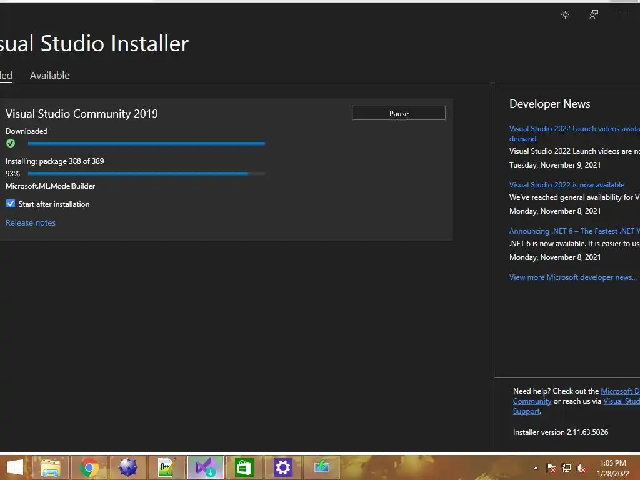
Task: Select Installer version 2.11.63.5026 text
Action: coord(561,432)
